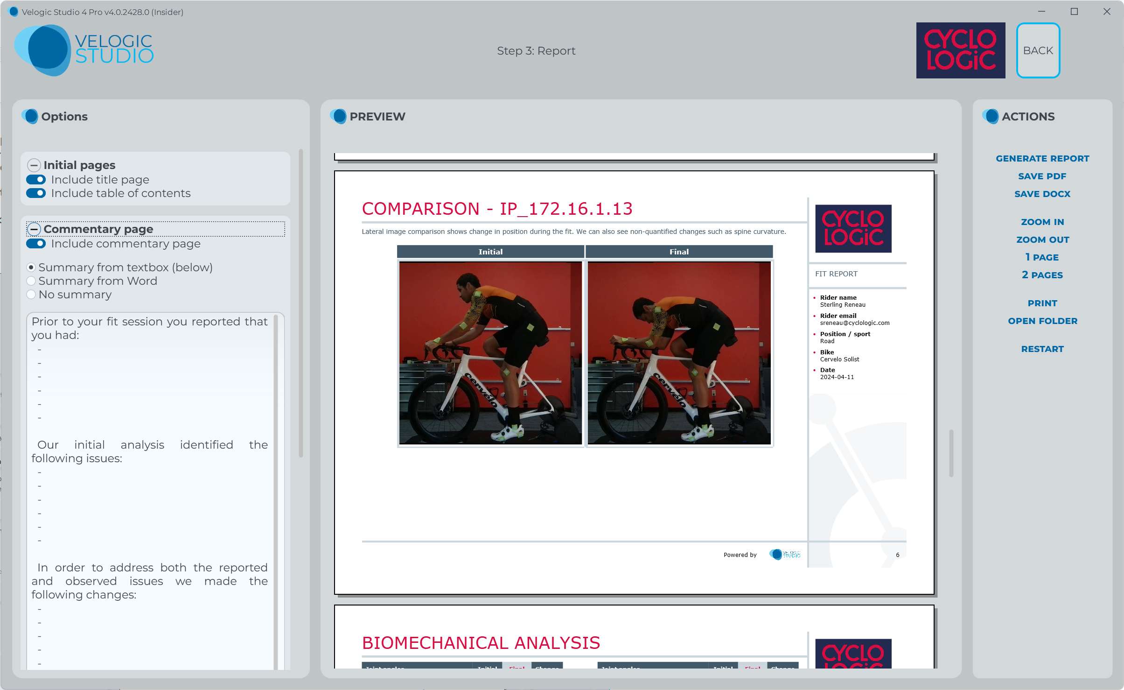This screenshot has height=690, width=1124.
Task: Click the ACTIONS panel blue circle icon
Action: [991, 116]
